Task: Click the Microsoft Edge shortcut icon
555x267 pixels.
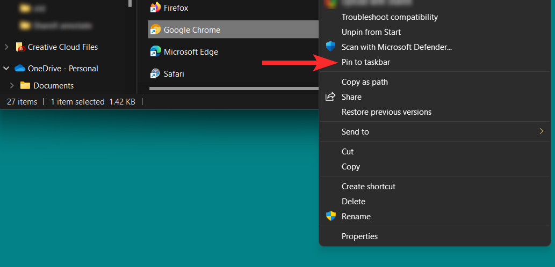Action: [x=155, y=51]
